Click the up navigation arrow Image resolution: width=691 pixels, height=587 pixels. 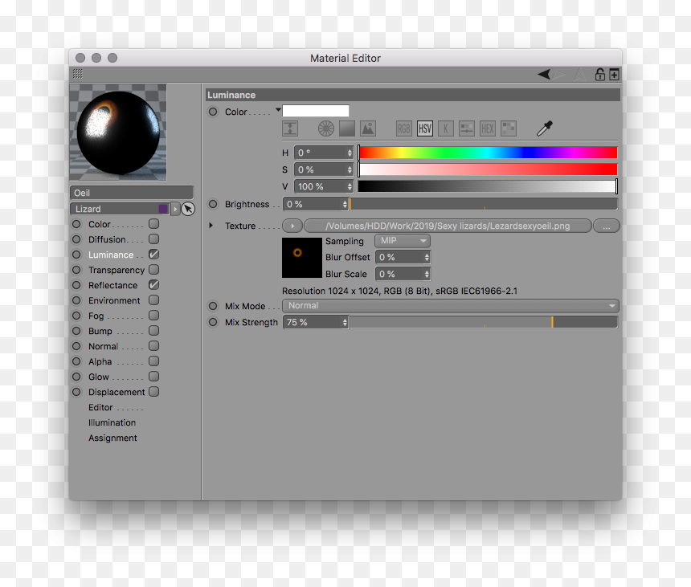pos(580,74)
